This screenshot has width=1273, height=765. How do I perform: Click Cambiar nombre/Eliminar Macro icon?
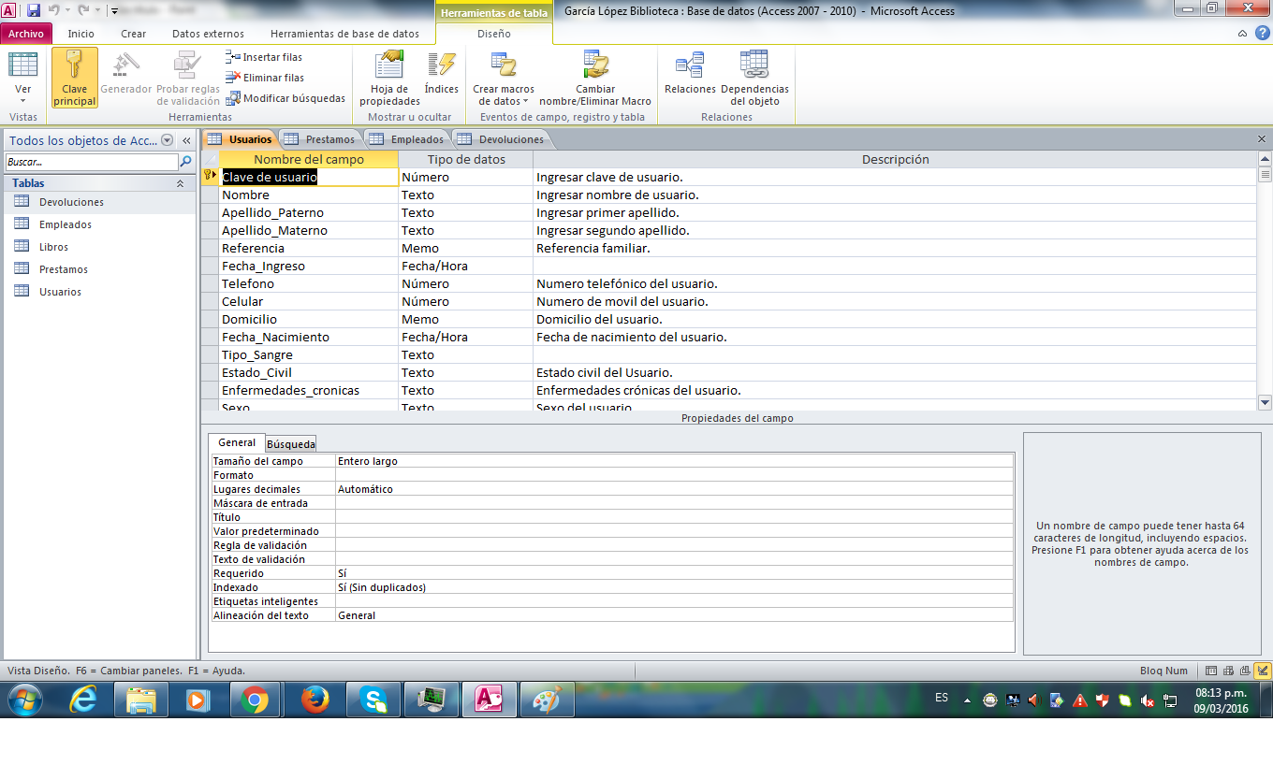click(595, 65)
